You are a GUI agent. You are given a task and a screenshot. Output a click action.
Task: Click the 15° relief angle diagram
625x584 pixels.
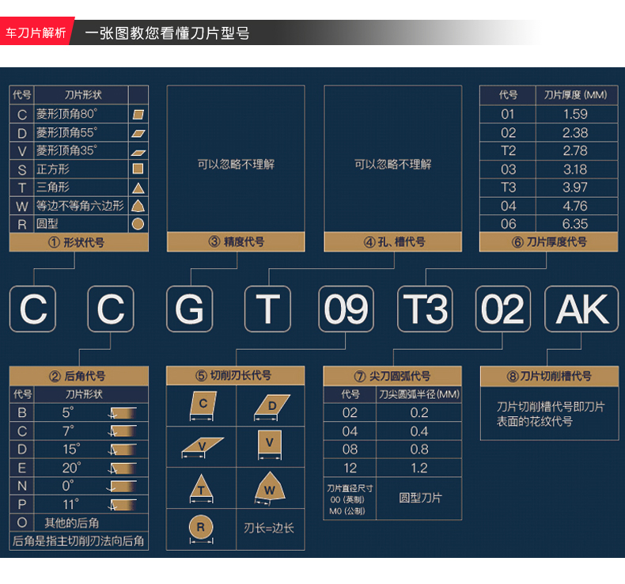pyautogui.click(x=122, y=449)
